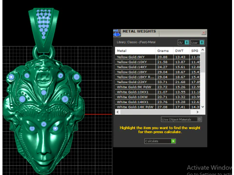Click the horizontal scrollbar right arrow
234x175 pixels.
pos(197,112)
